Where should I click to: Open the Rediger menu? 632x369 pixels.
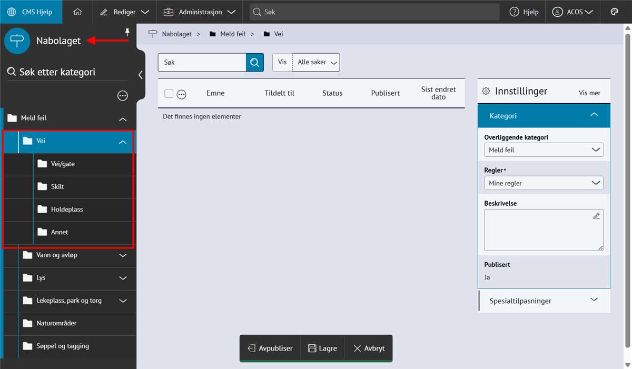click(125, 12)
